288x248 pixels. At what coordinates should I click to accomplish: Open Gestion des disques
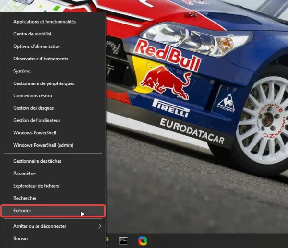pos(53,108)
